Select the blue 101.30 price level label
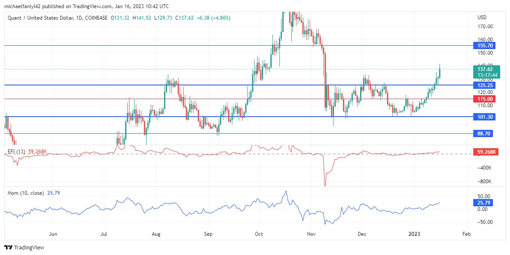Screen dimensions: 510x255 484,117
